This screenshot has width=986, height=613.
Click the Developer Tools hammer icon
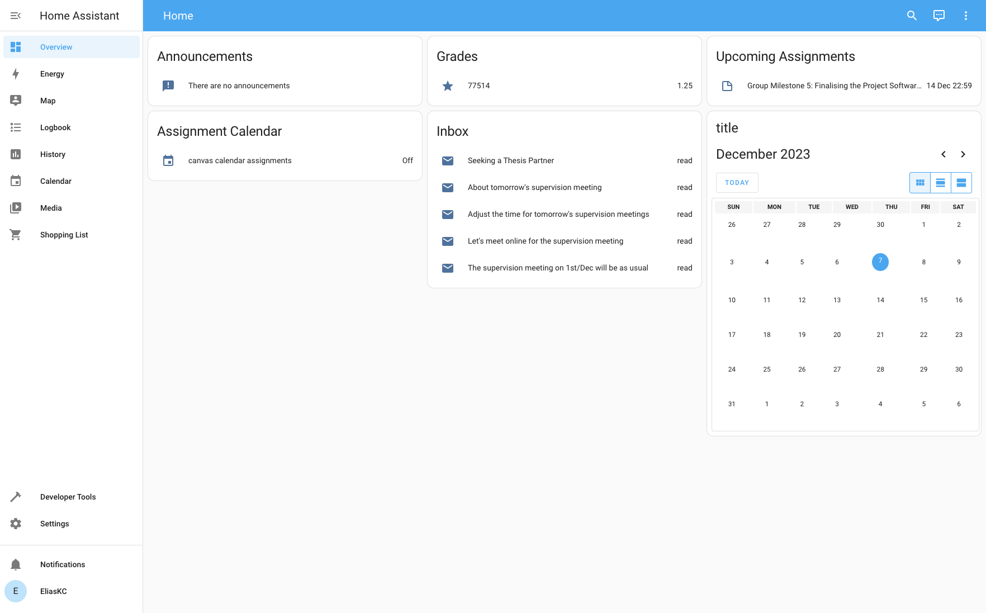pyautogui.click(x=16, y=497)
